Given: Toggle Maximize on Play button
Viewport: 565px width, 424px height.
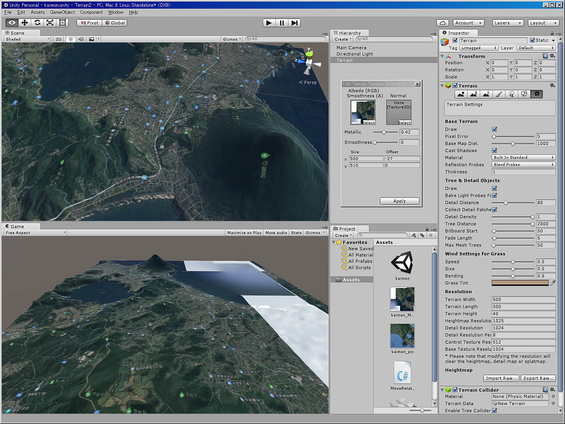Looking at the screenshot, I should click(x=244, y=233).
